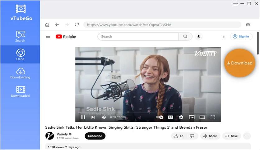Mute the video volume speaker icon
This screenshot has width=260, height=150.
click(104, 117)
